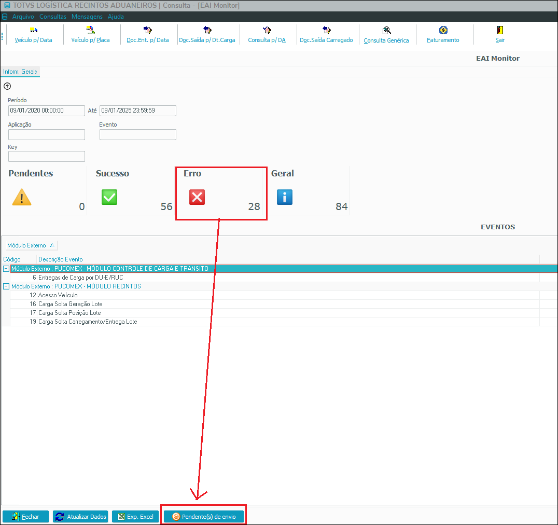Sort by Código column header

click(x=19, y=259)
